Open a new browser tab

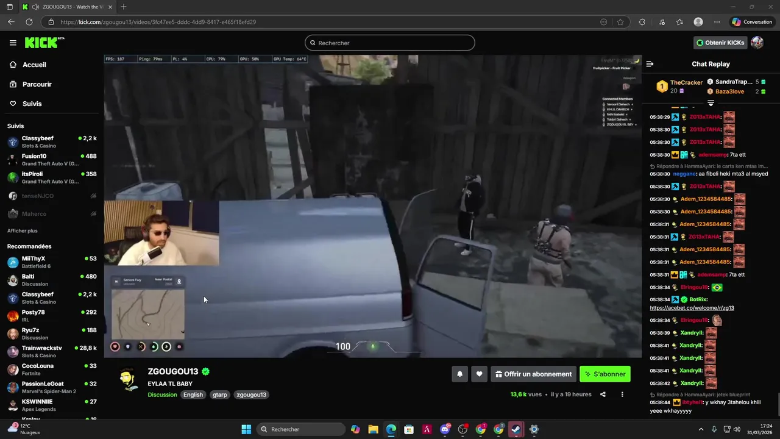coord(124,7)
